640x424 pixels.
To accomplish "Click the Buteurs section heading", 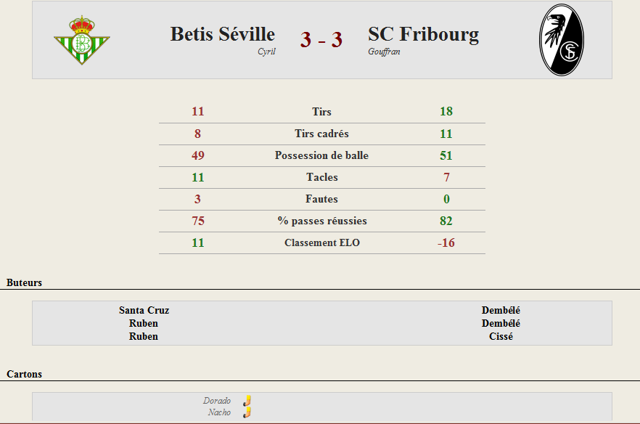I will pyautogui.click(x=24, y=282).
